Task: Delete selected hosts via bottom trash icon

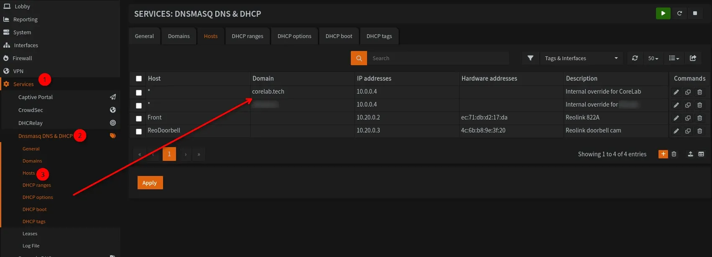Action: (674, 154)
